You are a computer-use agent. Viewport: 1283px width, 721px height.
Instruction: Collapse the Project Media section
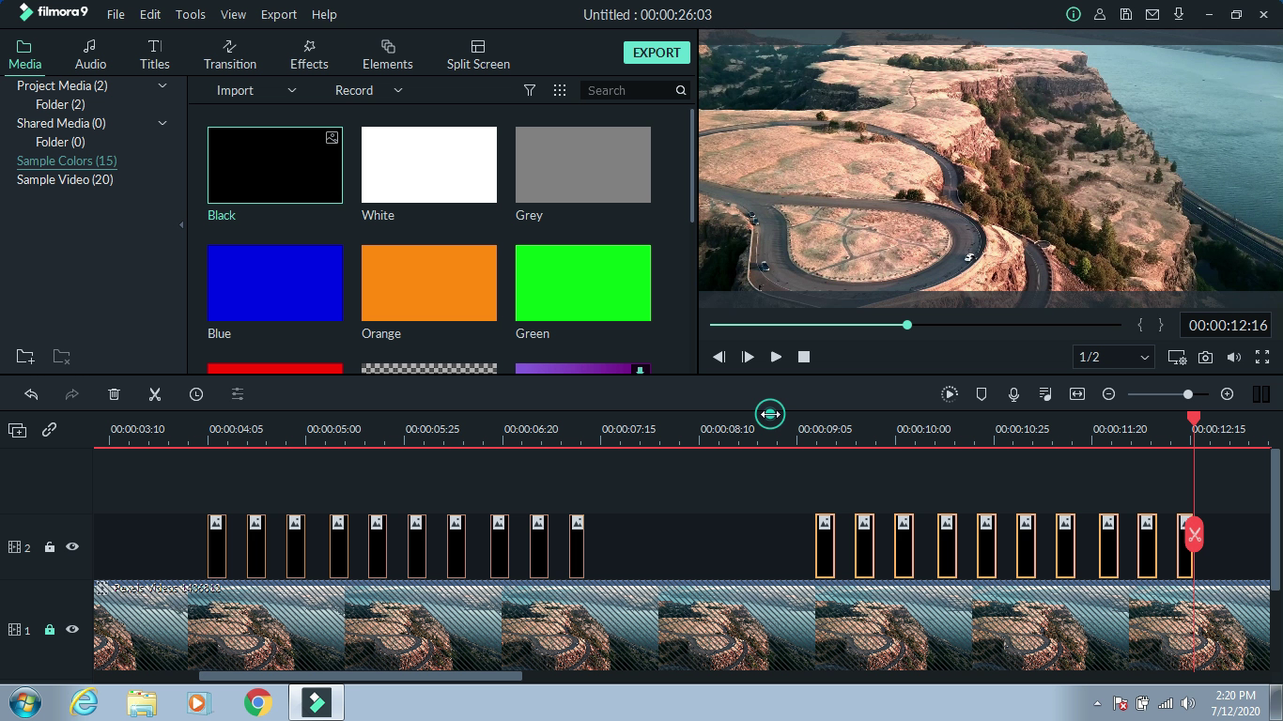162,85
